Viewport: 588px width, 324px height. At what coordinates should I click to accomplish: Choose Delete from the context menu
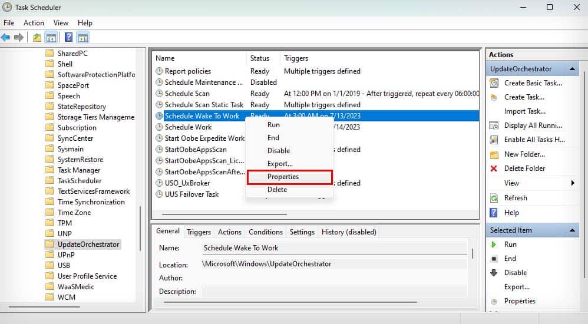point(289,190)
